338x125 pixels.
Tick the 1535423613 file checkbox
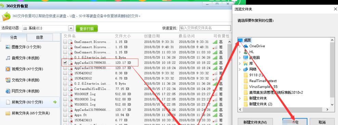click(x=65, y=120)
